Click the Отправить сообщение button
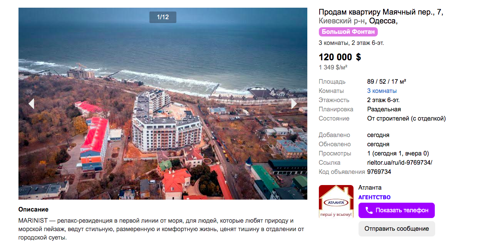Viewport: 491px width, 248px height. click(397, 229)
